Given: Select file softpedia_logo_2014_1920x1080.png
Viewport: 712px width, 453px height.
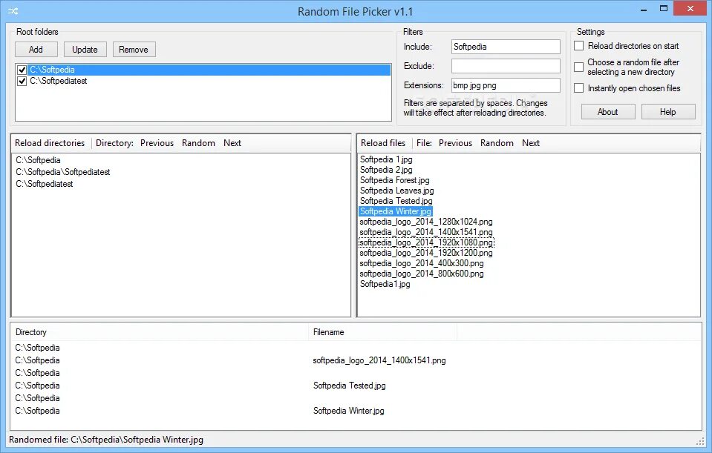Looking at the screenshot, I should point(426,242).
